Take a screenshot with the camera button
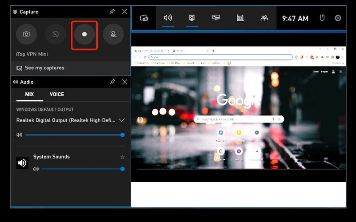The image size is (356, 222). tap(27, 34)
